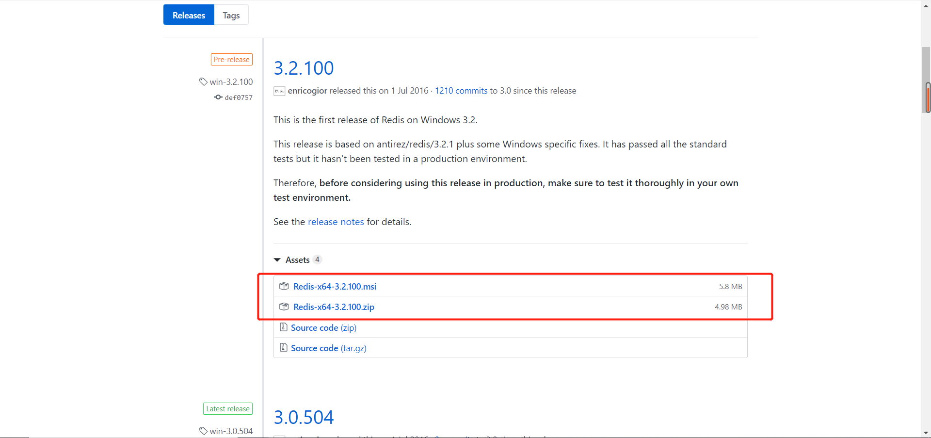The height and width of the screenshot is (438, 931).
Task: Click the 4.98 MB file size
Action: pyautogui.click(x=728, y=307)
